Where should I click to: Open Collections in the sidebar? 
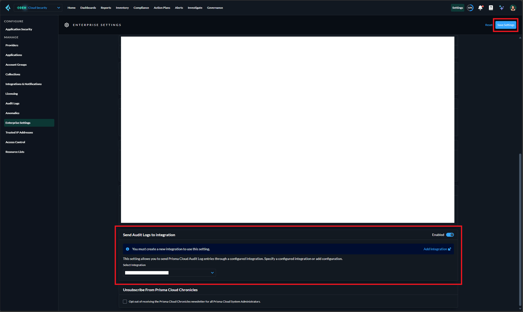click(13, 74)
